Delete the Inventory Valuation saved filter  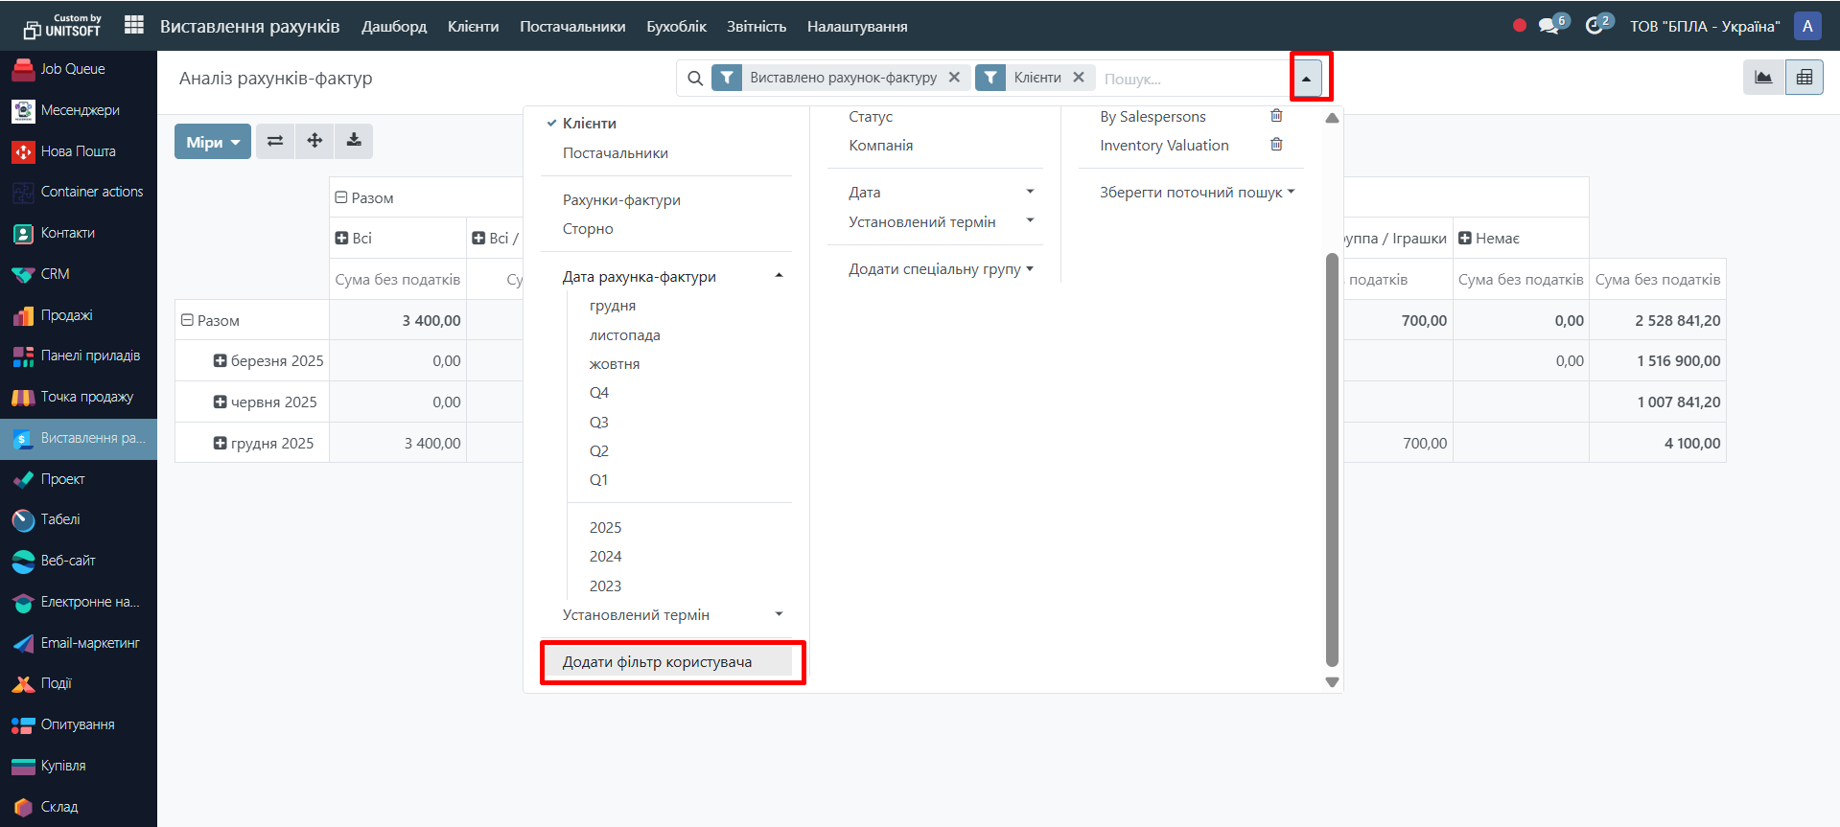point(1276,145)
